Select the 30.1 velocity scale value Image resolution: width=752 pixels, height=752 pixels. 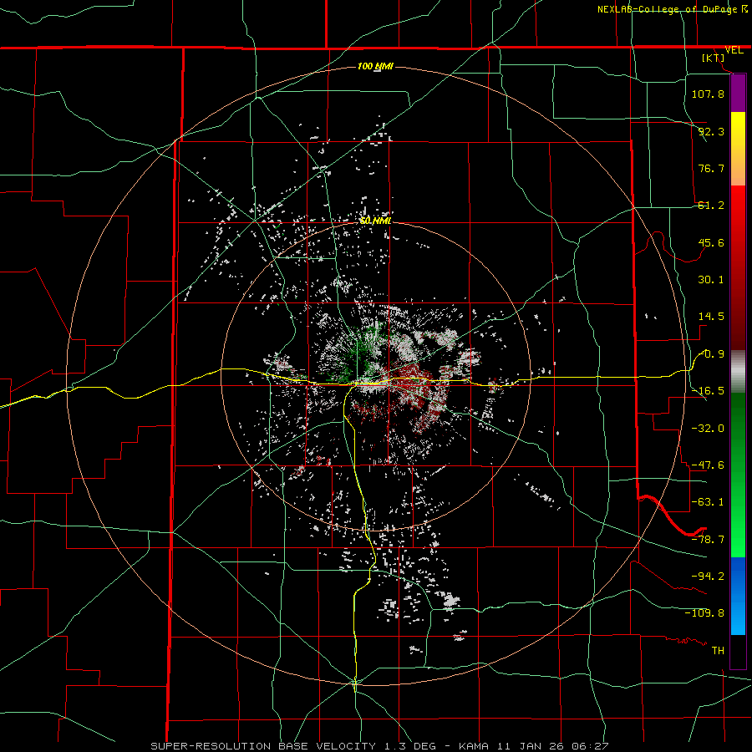click(711, 280)
